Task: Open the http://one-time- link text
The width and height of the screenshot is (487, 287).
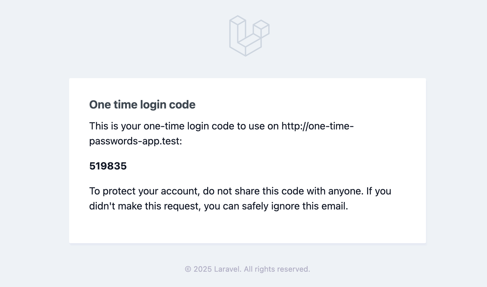Action: (317, 126)
